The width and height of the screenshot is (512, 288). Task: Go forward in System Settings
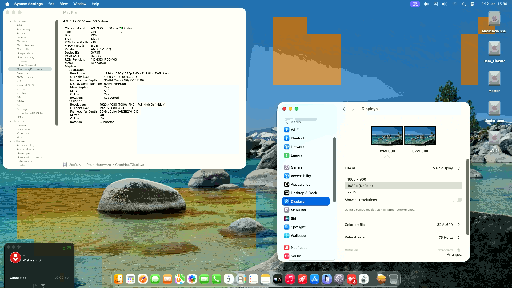coord(353,109)
